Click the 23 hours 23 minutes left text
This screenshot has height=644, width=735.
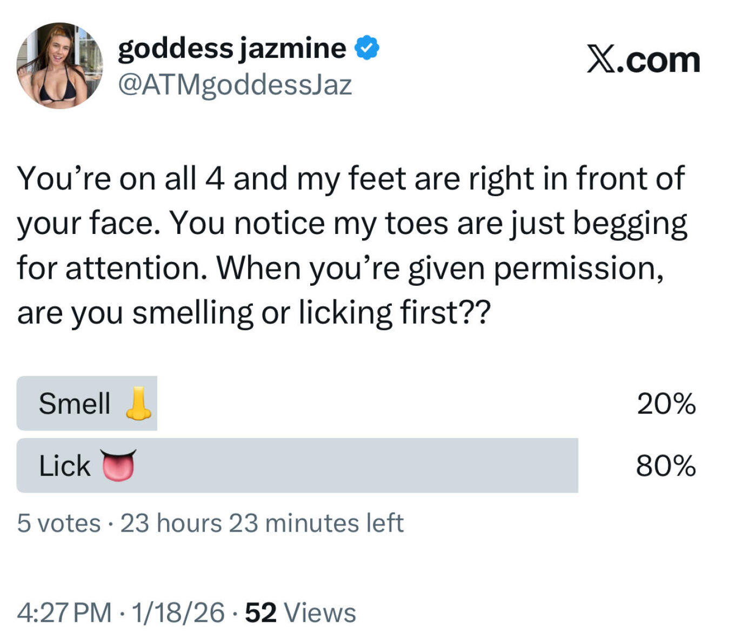coord(262,523)
